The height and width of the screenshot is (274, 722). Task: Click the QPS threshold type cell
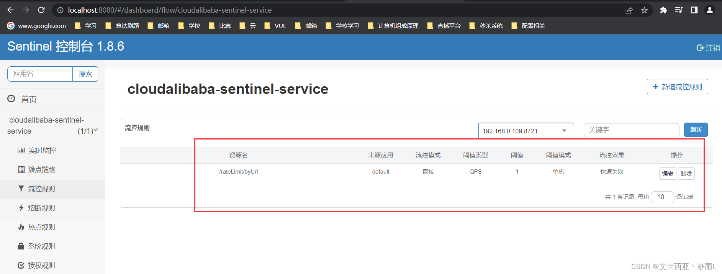475,172
